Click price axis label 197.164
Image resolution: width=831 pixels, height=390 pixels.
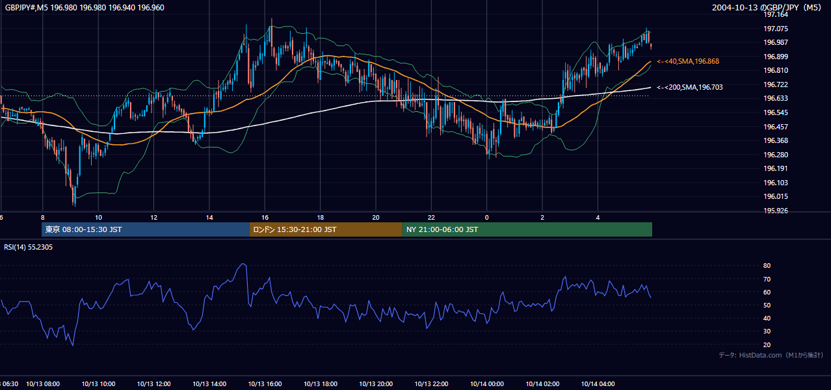coord(776,14)
